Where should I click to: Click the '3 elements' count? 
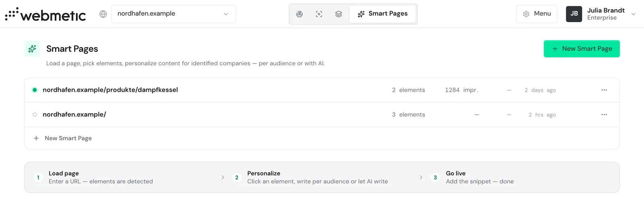409,115
